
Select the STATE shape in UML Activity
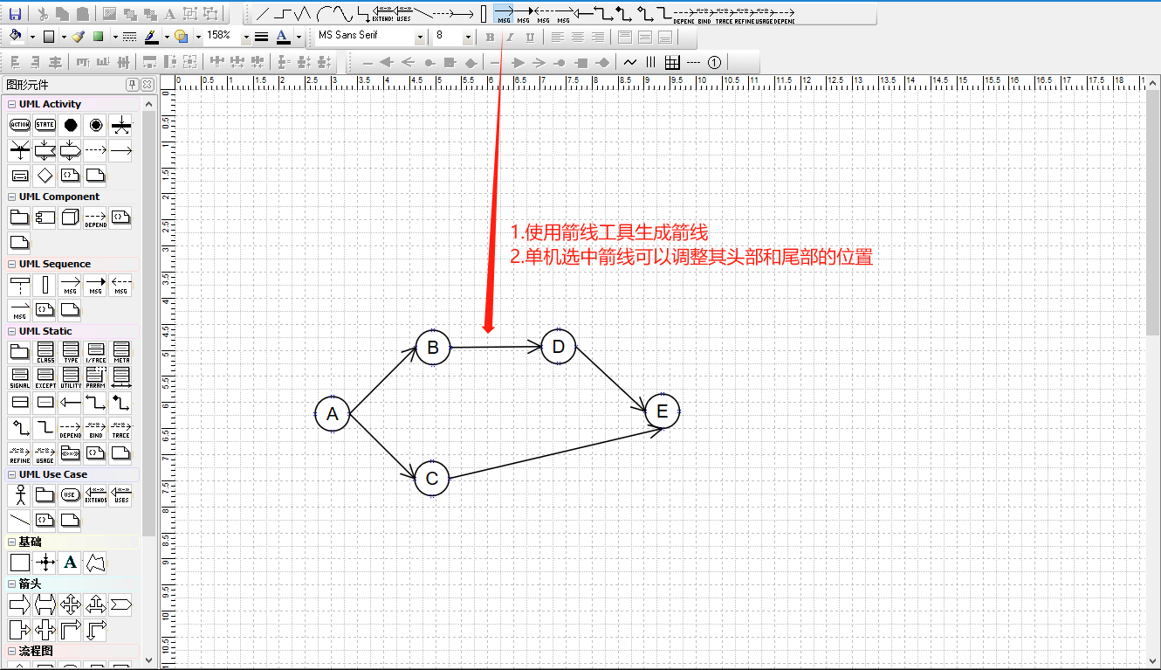pyautogui.click(x=45, y=124)
